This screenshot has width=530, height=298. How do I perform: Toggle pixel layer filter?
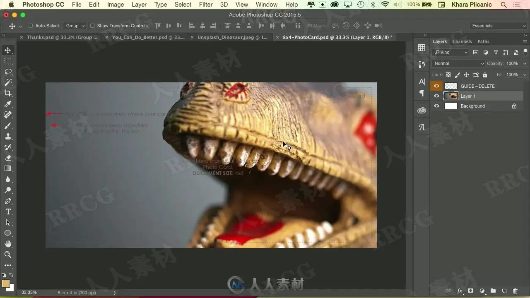[476, 53]
